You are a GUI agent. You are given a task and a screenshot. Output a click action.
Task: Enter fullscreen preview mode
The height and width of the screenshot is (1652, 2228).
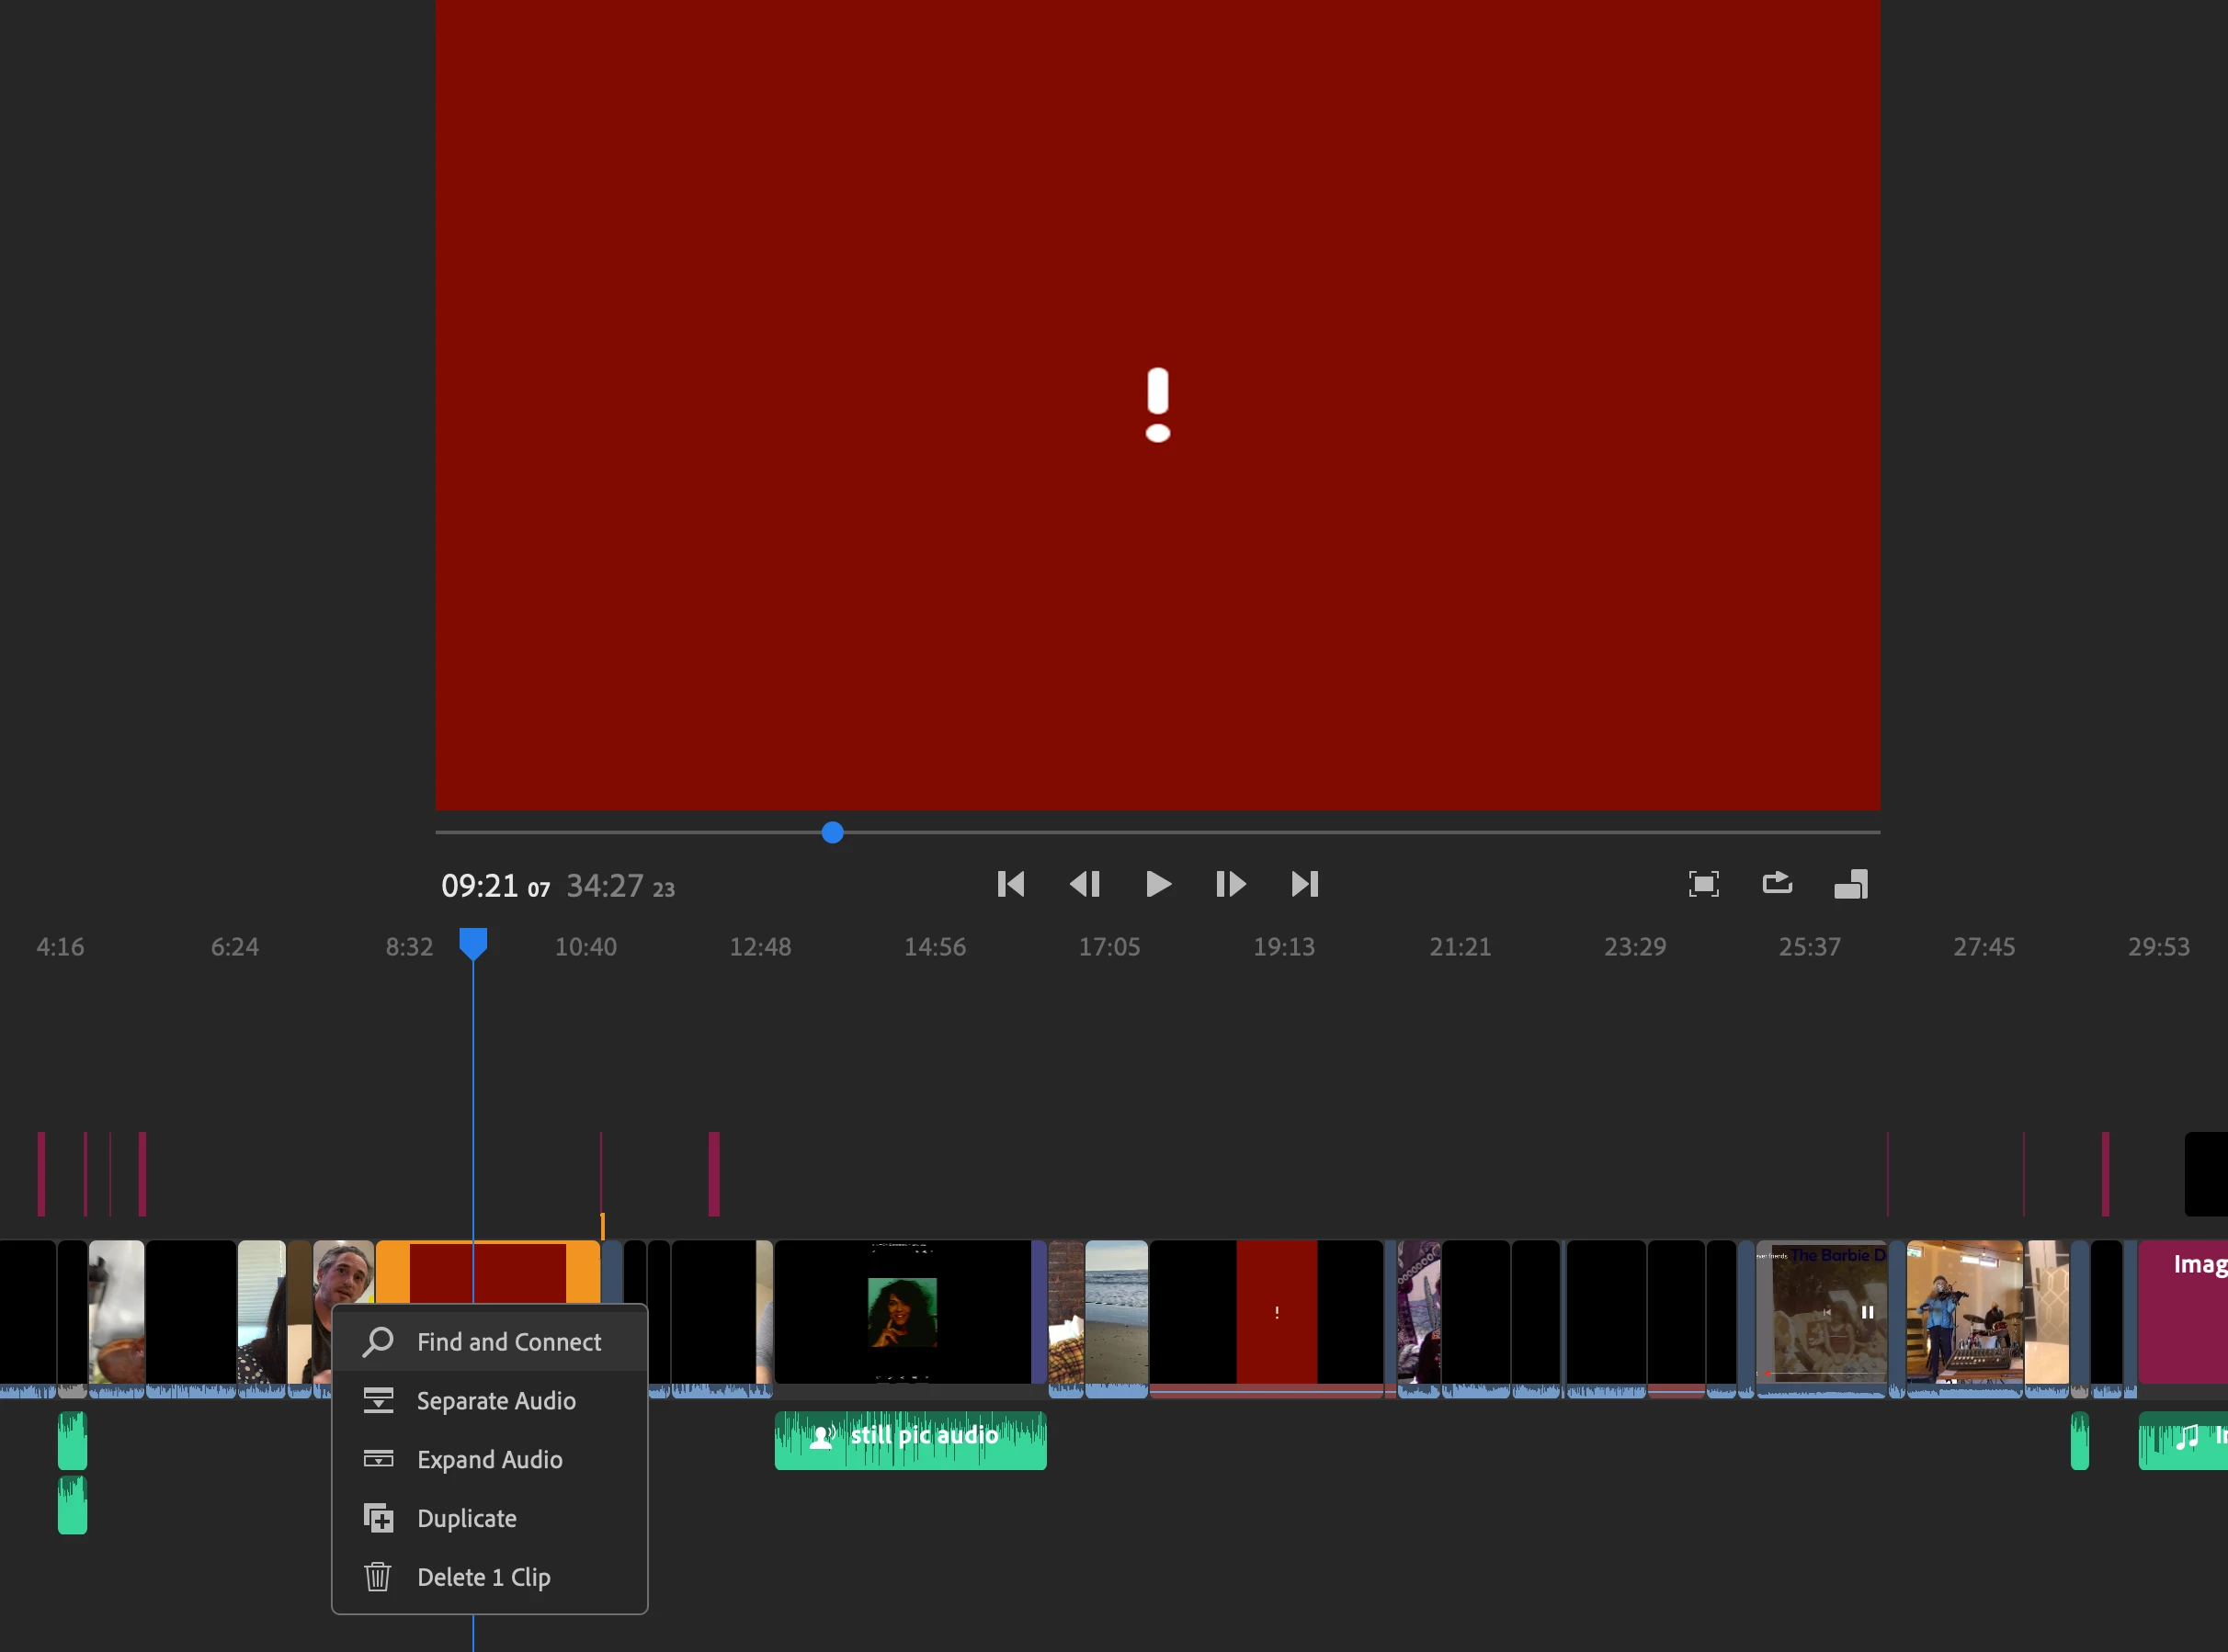coord(1703,884)
